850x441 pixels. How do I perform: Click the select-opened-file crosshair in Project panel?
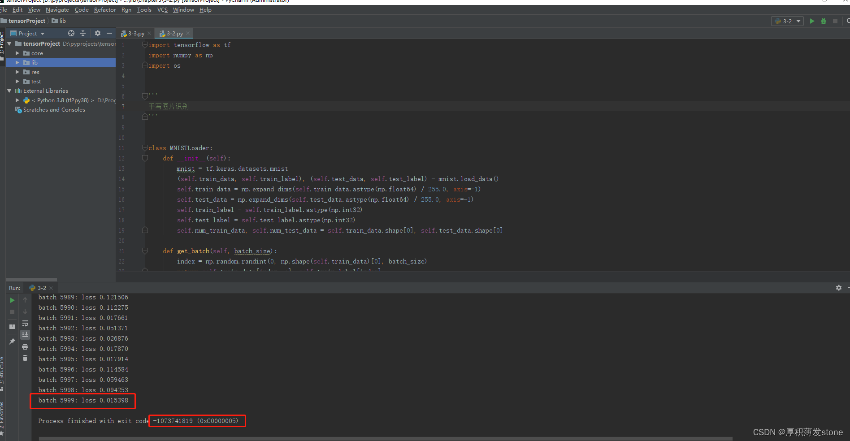[x=71, y=33]
